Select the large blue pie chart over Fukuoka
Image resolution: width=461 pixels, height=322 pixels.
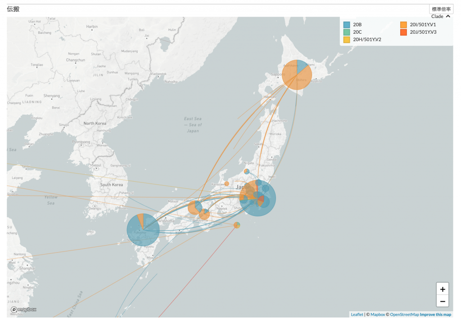[x=143, y=230]
